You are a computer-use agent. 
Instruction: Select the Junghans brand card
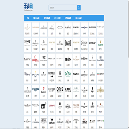60,123
